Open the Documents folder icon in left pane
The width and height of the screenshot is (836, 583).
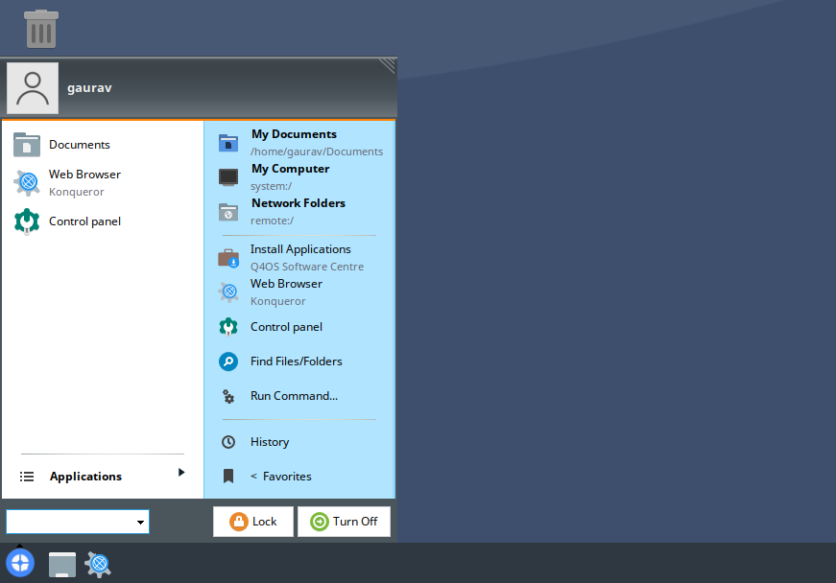(27, 145)
